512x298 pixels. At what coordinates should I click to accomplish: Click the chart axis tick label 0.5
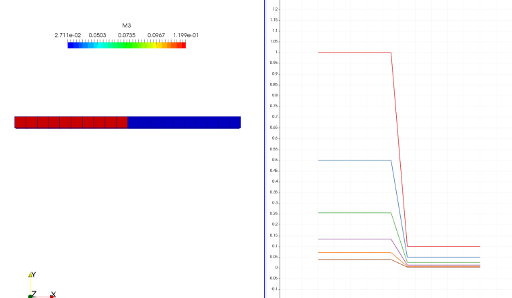(275, 160)
